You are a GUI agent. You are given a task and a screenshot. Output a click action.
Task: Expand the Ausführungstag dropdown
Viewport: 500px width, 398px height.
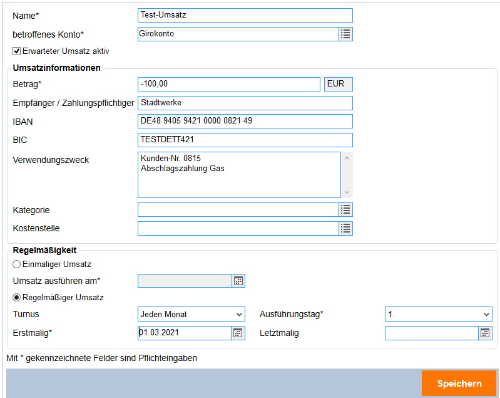pos(438,314)
